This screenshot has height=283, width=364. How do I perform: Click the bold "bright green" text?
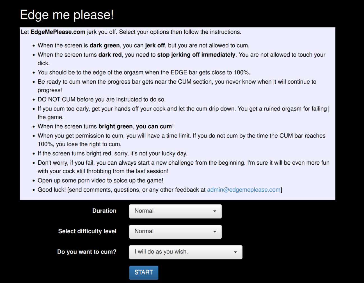coord(115,126)
